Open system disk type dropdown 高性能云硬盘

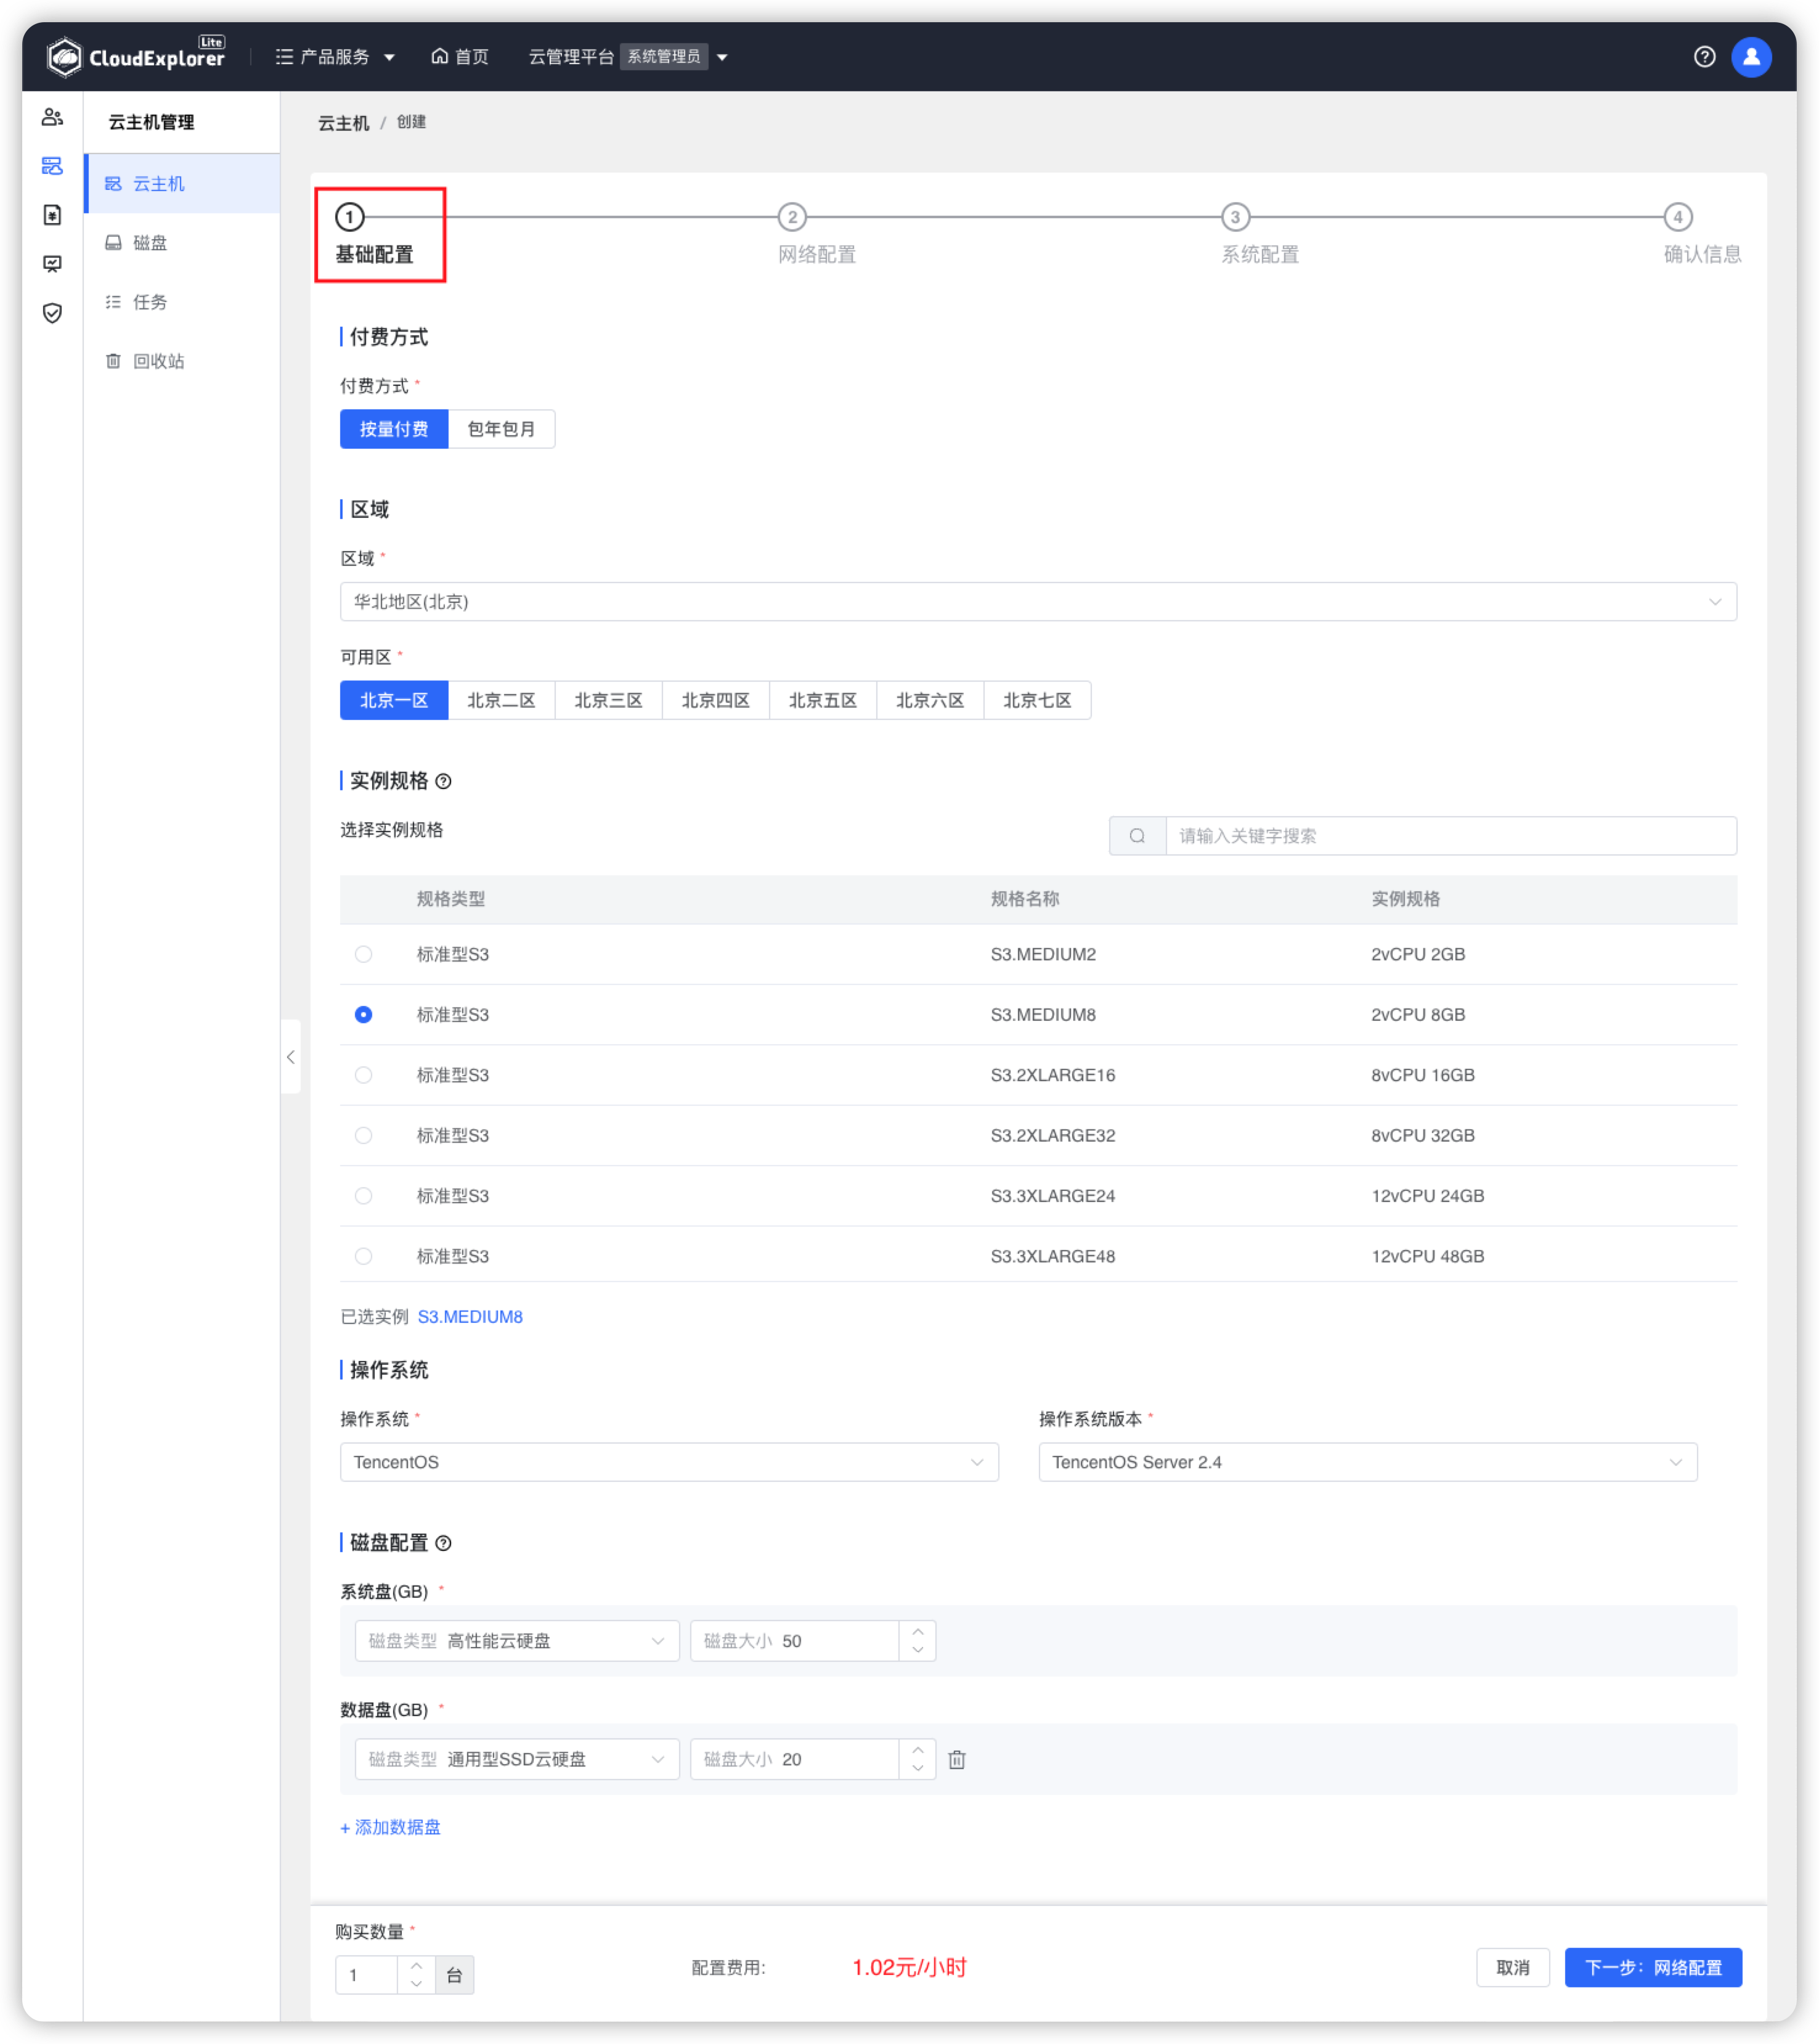coord(517,1641)
